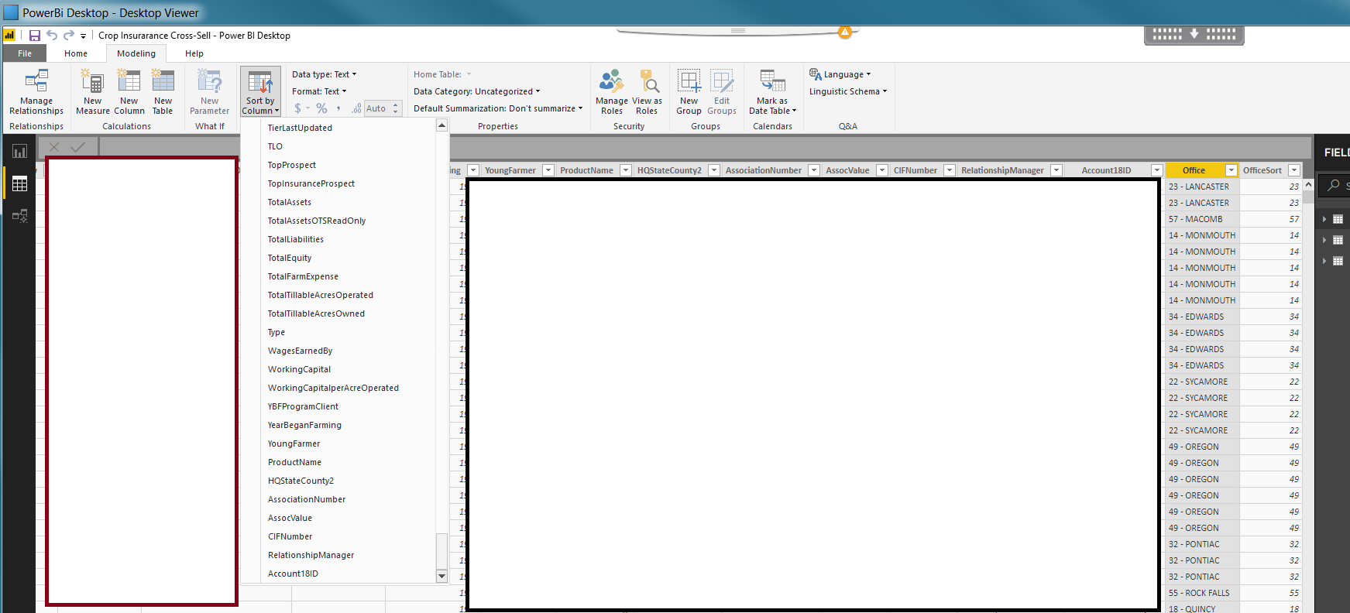Open the Data Category dropdown

pos(477,91)
